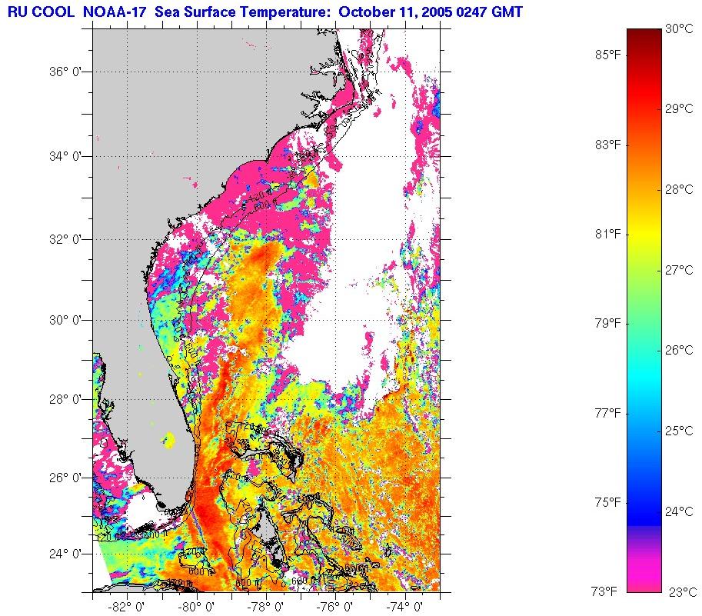Click the '29°C' colorbar label

[679, 108]
